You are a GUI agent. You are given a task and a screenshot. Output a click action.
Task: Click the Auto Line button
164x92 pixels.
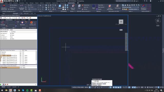(86, 7)
